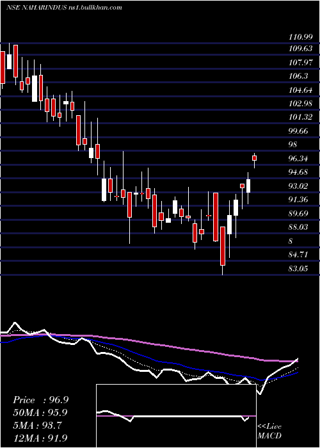
Task: Click the 96.34 price axis label
Action: (x=298, y=159)
